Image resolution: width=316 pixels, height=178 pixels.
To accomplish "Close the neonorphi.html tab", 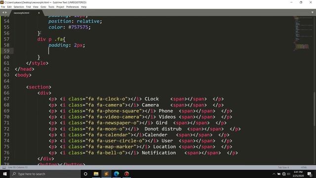I will click(x=39, y=13).
